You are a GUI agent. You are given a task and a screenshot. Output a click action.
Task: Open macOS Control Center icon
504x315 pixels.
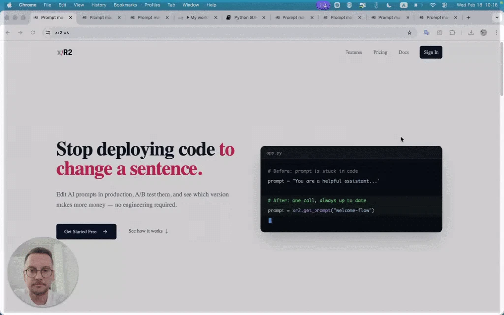[x=445, y=5]
